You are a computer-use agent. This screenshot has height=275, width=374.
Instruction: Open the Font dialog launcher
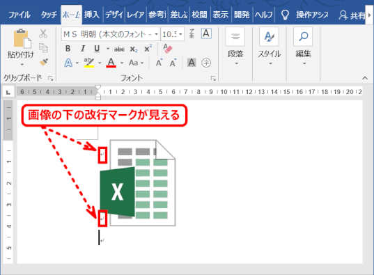[213, 78]
